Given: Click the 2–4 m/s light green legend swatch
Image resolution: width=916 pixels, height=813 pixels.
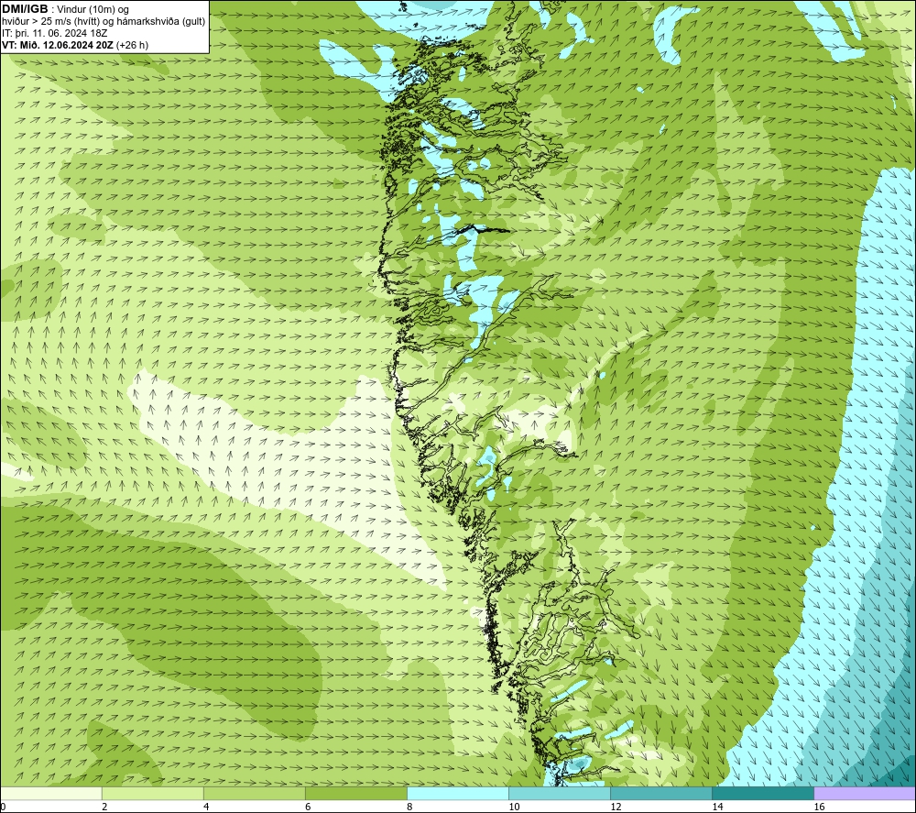Looking at the screenshot, I should pyautogui.click(x=152, y=793).
